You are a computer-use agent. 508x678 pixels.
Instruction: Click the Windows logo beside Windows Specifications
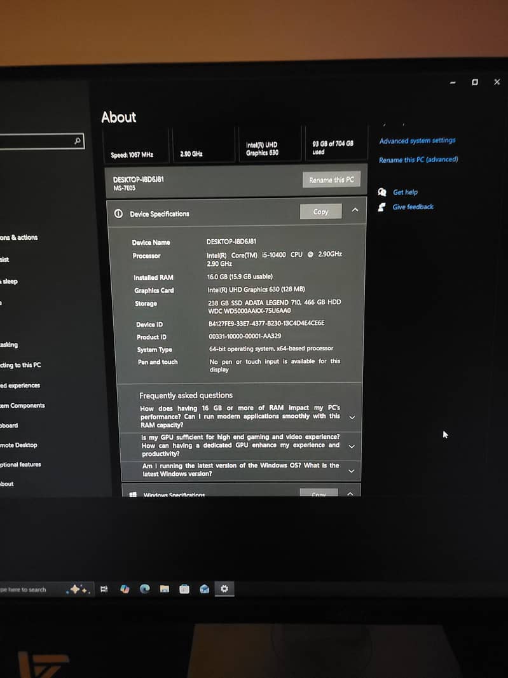click(133, 494)
